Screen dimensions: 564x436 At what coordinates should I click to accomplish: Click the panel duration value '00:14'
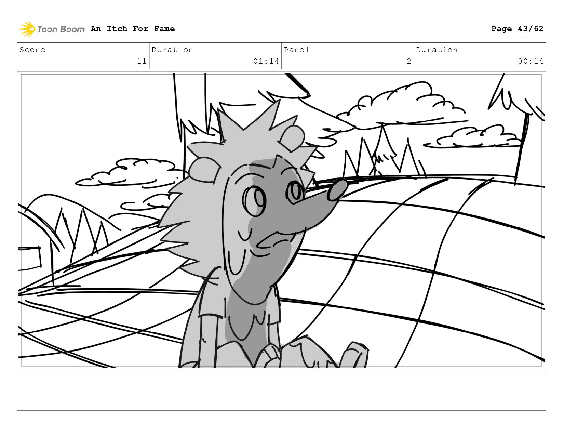point(531,61)
